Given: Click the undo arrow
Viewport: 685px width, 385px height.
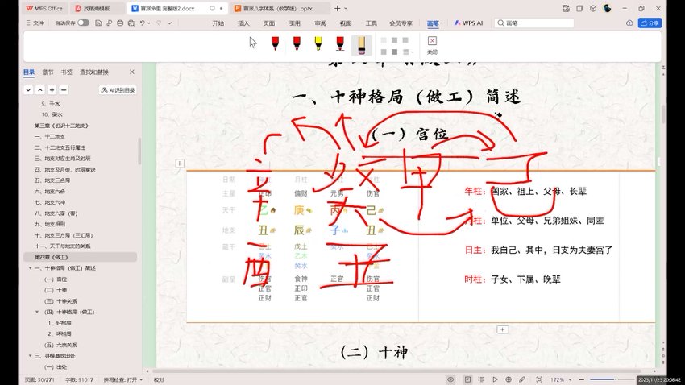Looking at the screenshot, I should [143, 23].
